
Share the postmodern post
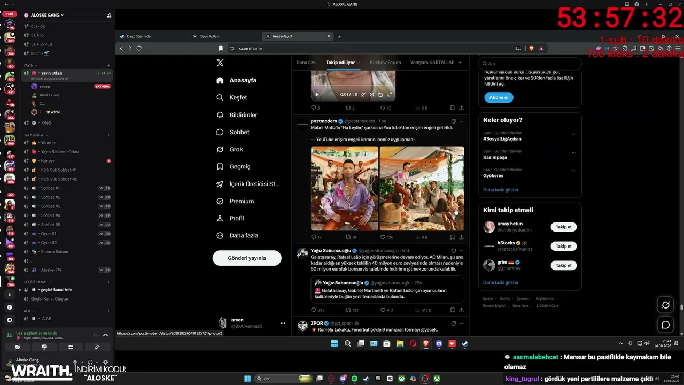[x=461, y=237]
